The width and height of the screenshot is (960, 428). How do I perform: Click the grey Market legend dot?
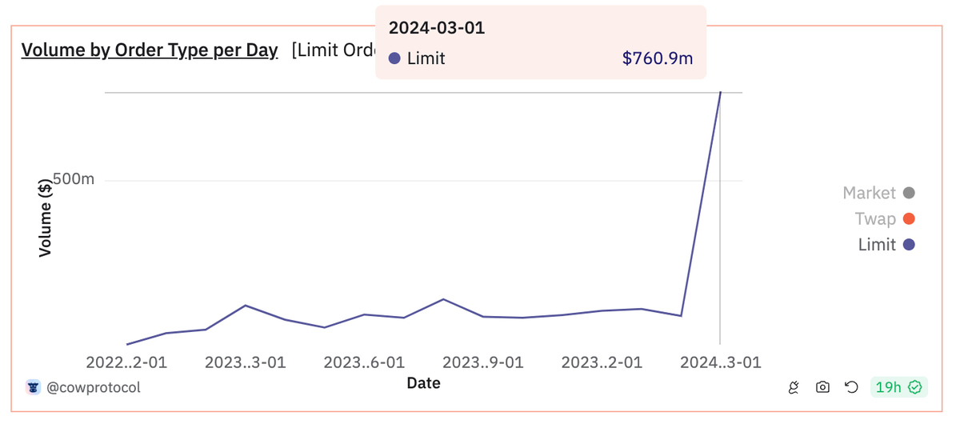pyautogui.click(x=908, y=193)
